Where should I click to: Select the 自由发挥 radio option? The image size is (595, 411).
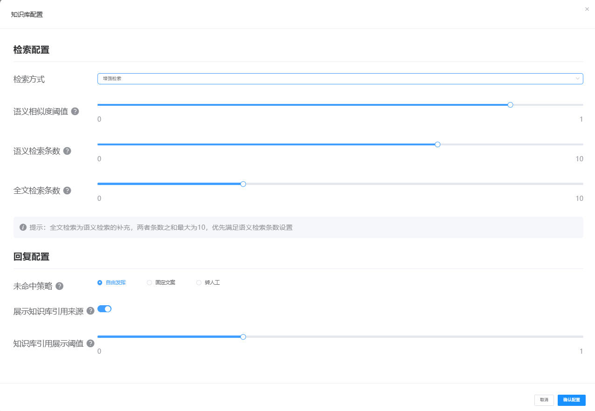coord(100,282)
